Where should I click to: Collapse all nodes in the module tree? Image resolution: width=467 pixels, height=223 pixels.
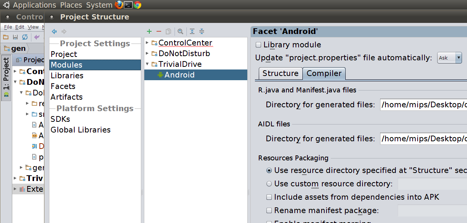coord(202,31)
